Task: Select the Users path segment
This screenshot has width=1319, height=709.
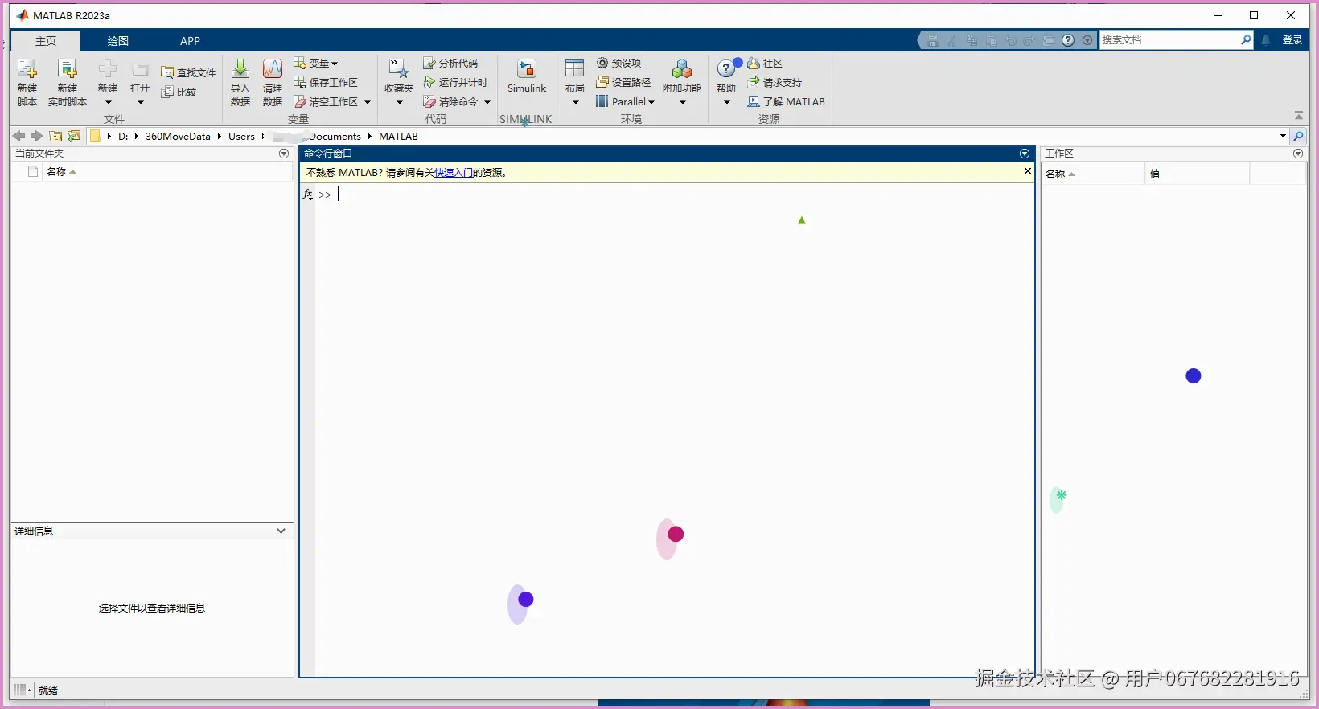Action: tap(241, 137)
